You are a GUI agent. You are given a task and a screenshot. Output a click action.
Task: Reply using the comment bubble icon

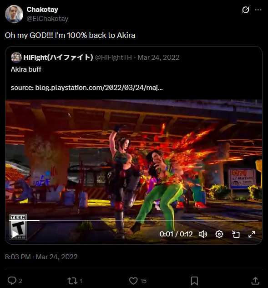[12, 281]
